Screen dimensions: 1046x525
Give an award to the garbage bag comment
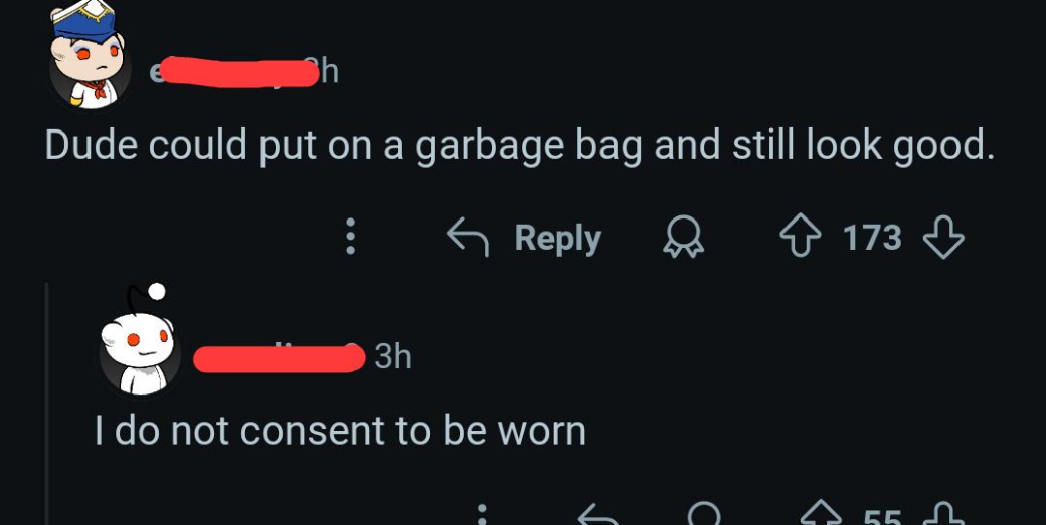(684, 237)
